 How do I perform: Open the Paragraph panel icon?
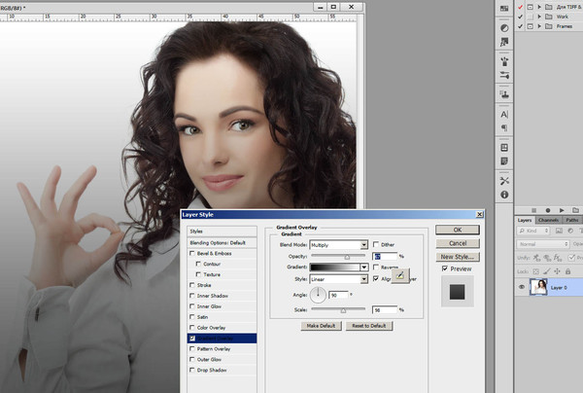click(504, 128)
